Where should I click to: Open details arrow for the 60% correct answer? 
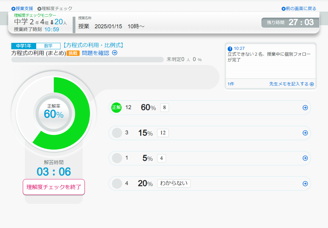point(305,108)
